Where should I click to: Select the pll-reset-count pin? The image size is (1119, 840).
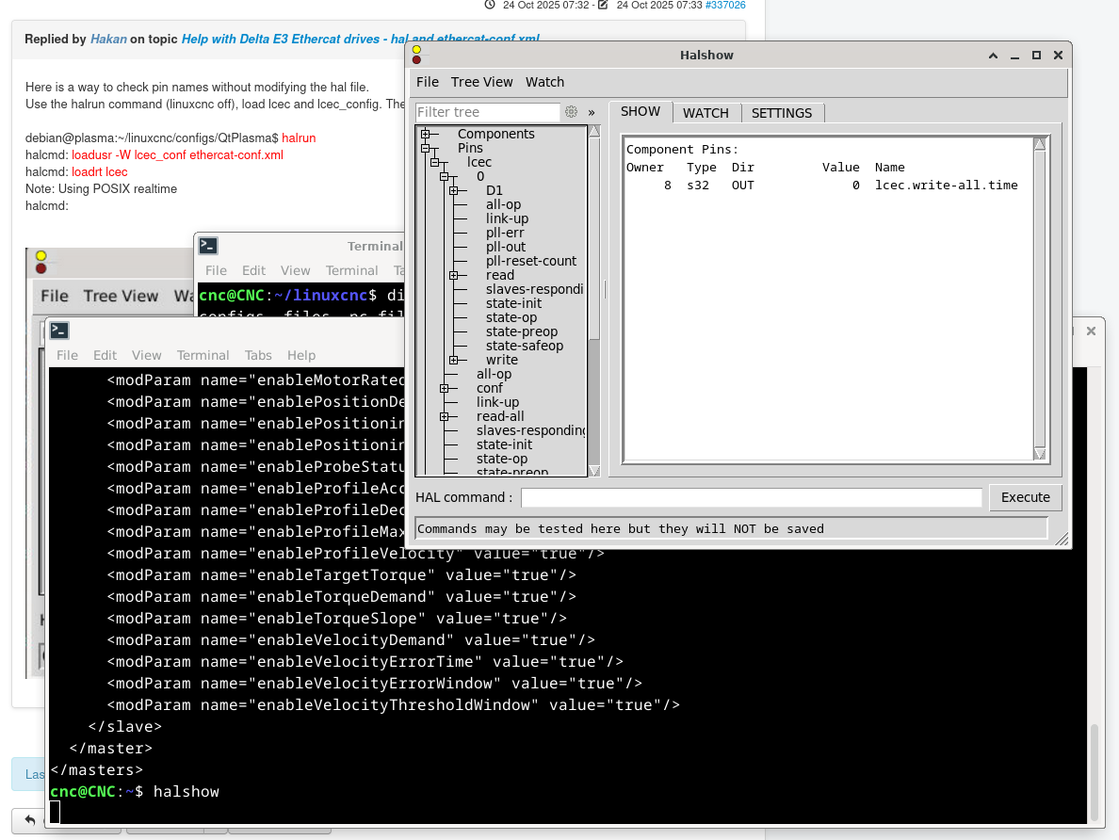[531, 261]
